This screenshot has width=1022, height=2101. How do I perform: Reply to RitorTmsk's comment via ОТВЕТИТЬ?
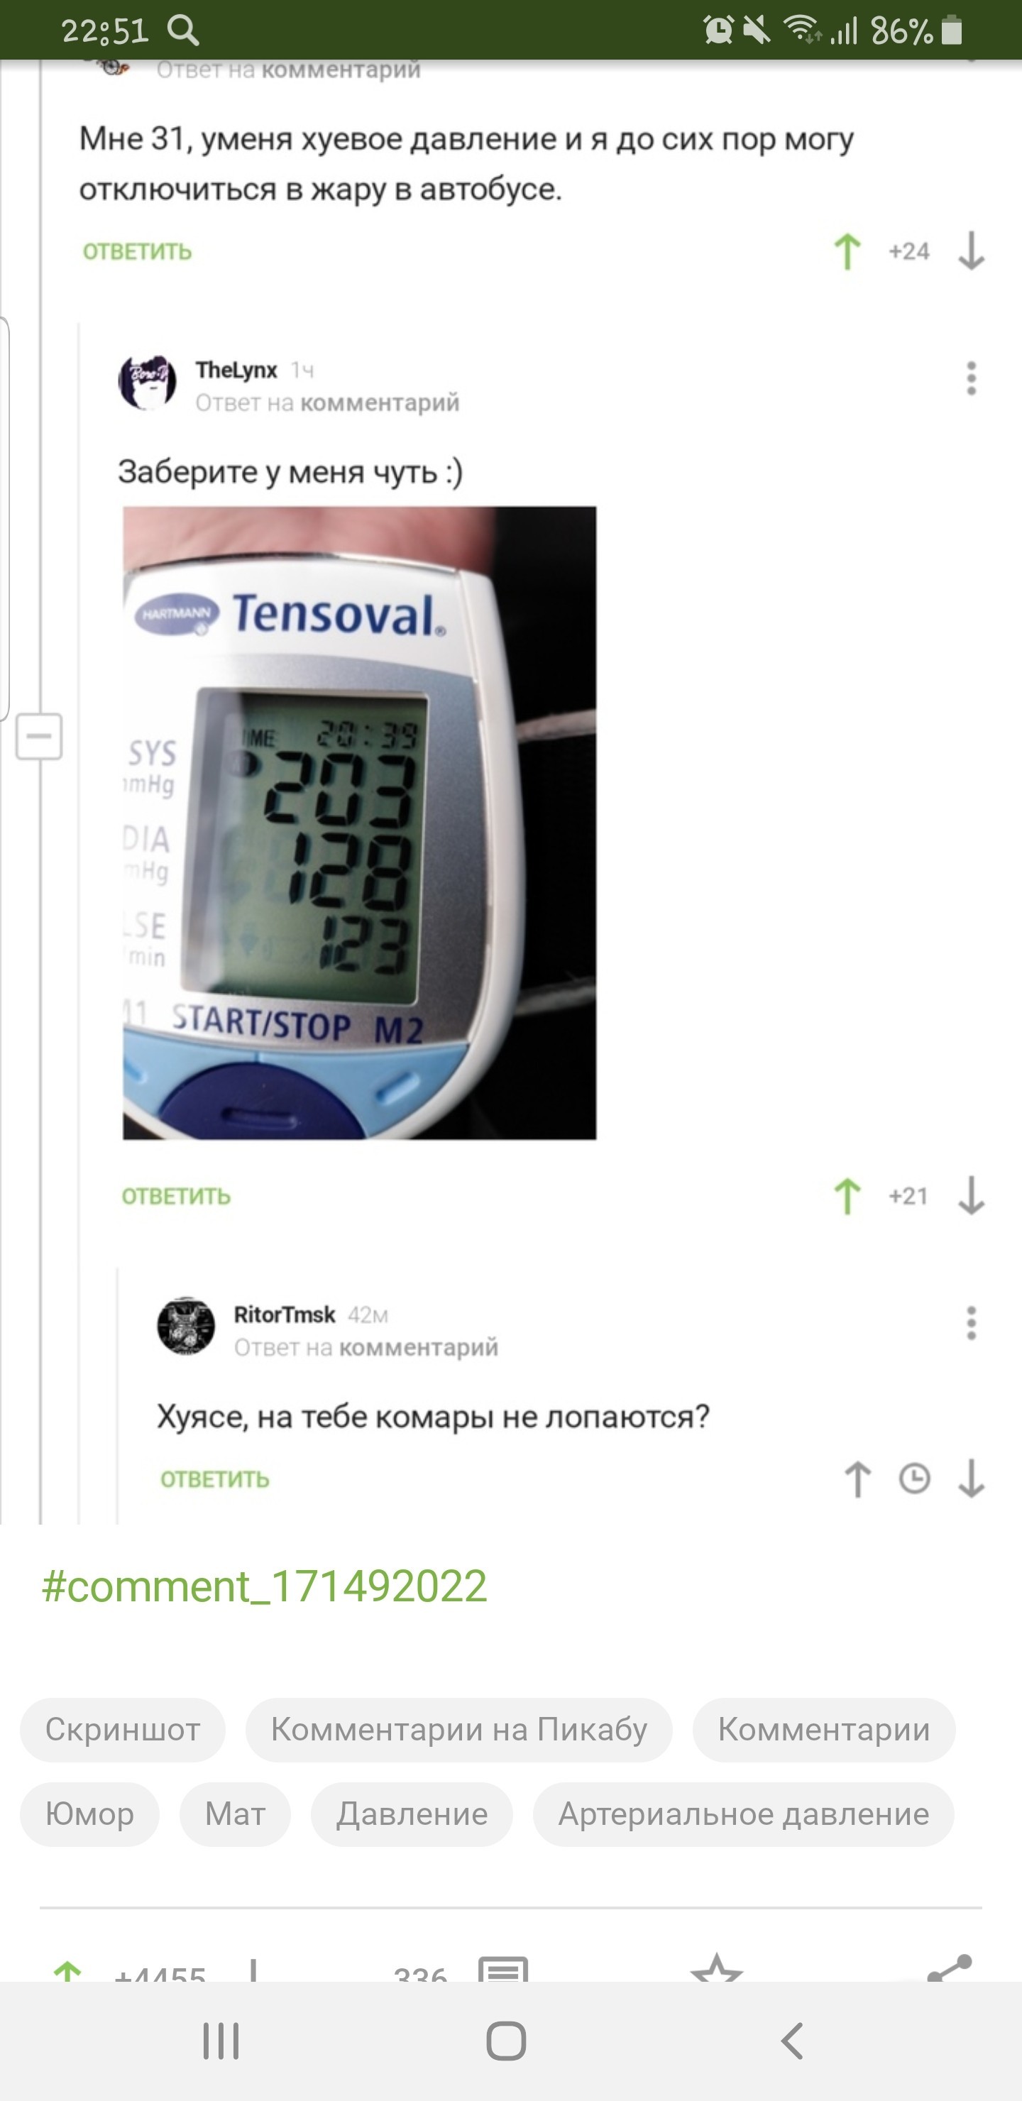click(x=214, y=1479)
